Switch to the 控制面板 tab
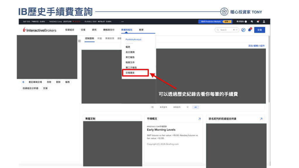 90,38
